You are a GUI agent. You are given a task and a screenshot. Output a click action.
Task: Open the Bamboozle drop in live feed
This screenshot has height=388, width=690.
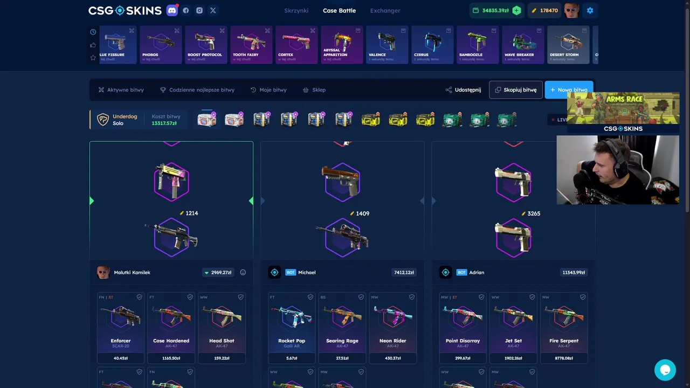(x=478, y=45)
